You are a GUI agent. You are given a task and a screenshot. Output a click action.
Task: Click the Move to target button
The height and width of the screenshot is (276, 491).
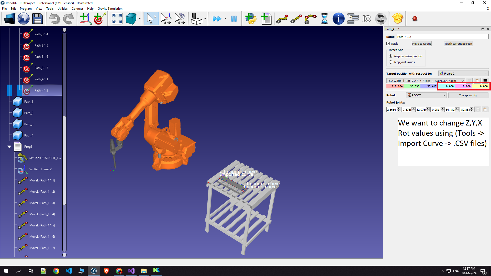[421, 44]
